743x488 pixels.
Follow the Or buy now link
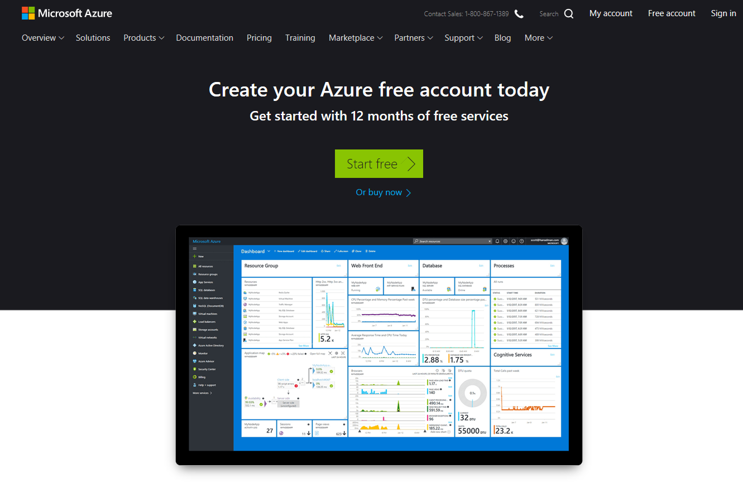click(x=384, y=192)
